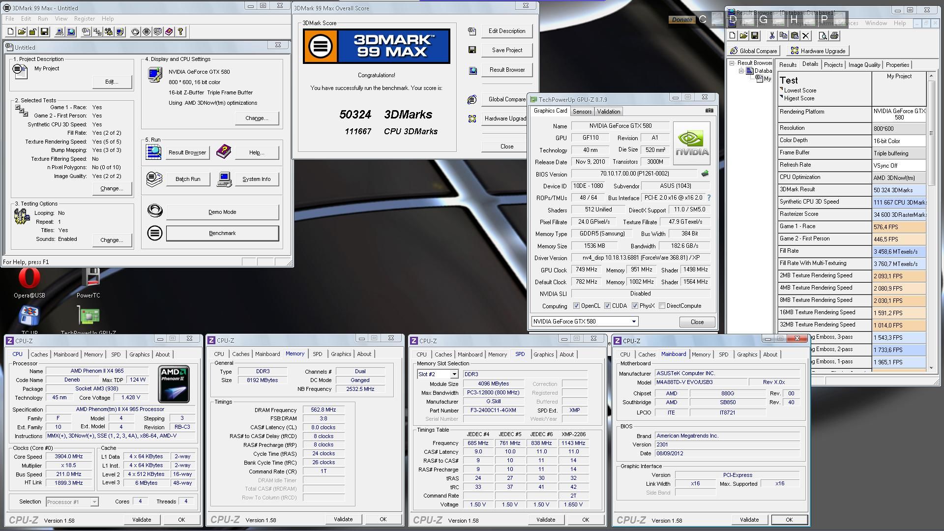
Task: Click bus interface question mark in GPU-Z
Action: pos(708,198)
